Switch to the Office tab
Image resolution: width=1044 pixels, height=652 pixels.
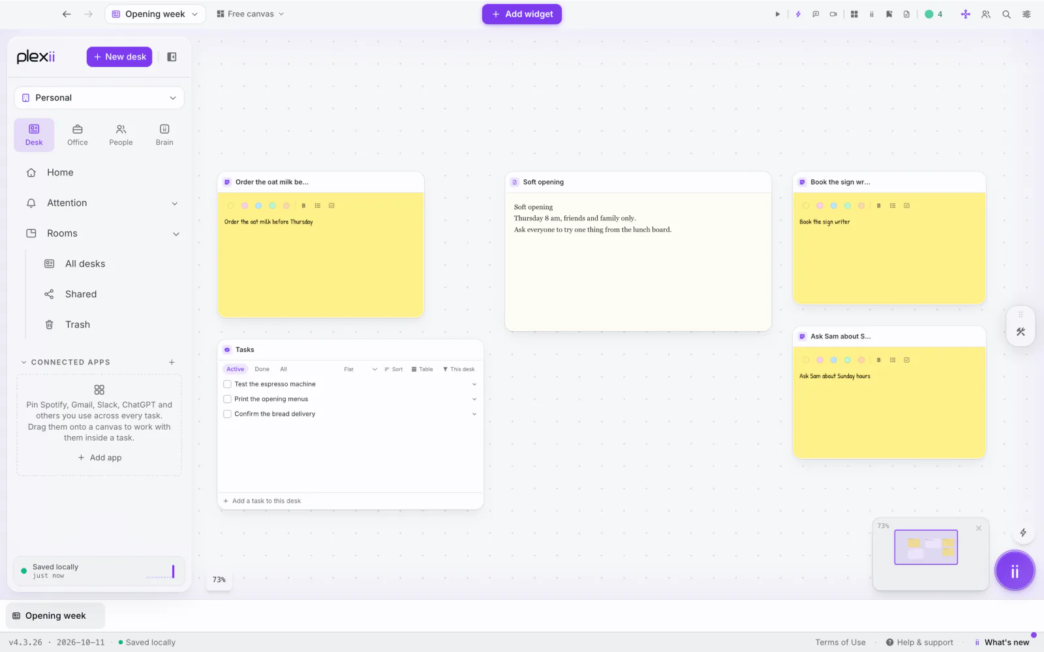pos(77,135)
